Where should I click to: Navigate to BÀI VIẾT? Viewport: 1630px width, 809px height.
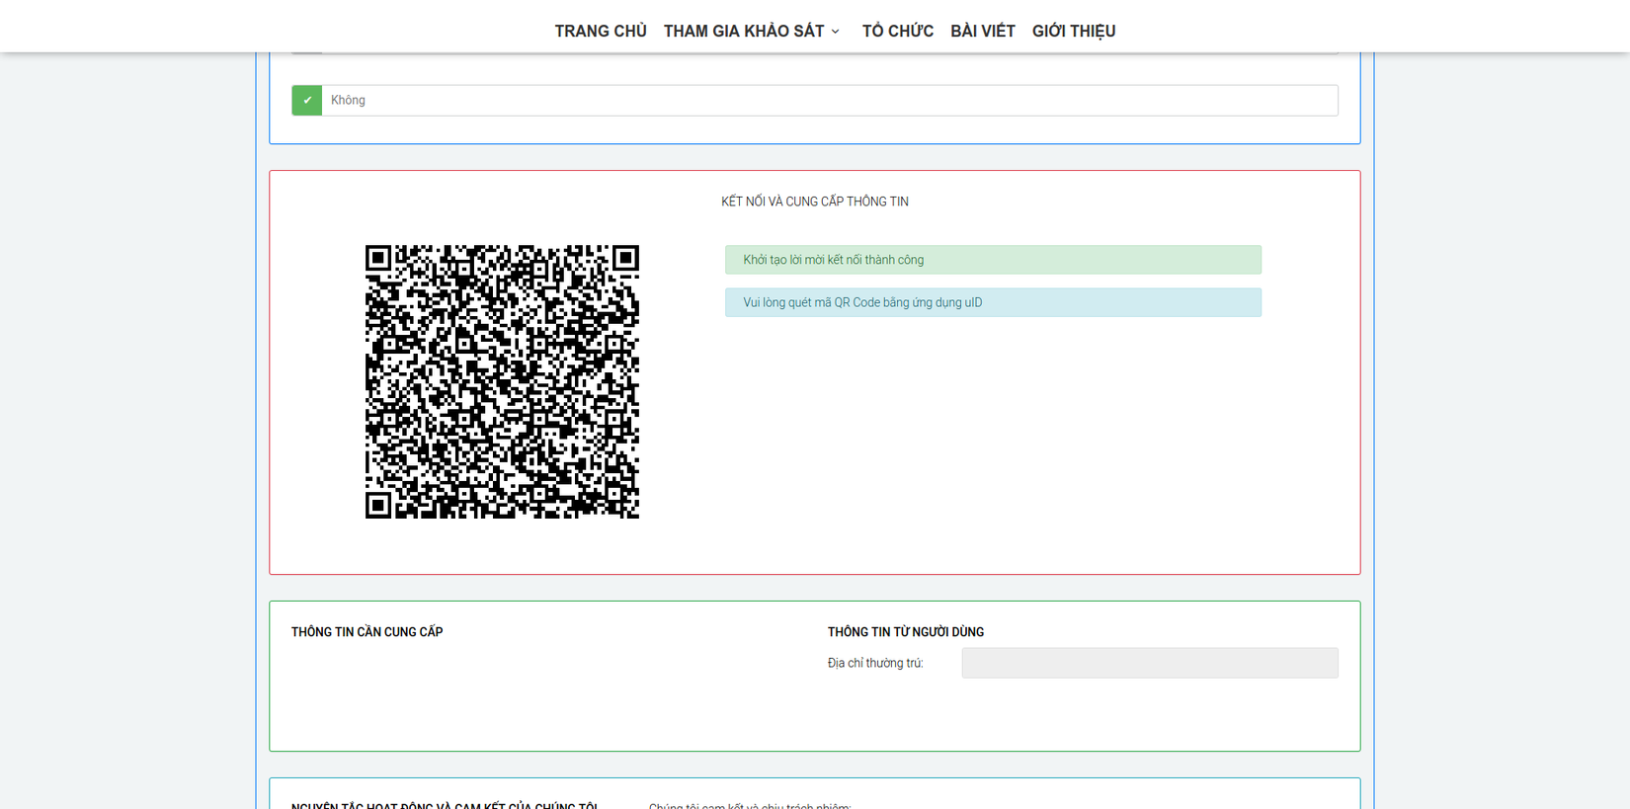tap(983, 31)
